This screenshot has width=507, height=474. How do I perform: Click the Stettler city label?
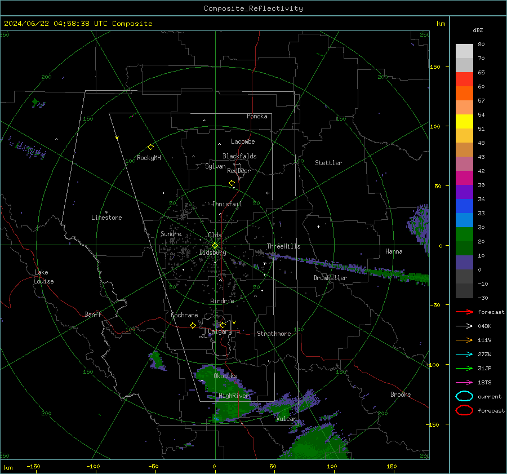click(x=328, y=163)
